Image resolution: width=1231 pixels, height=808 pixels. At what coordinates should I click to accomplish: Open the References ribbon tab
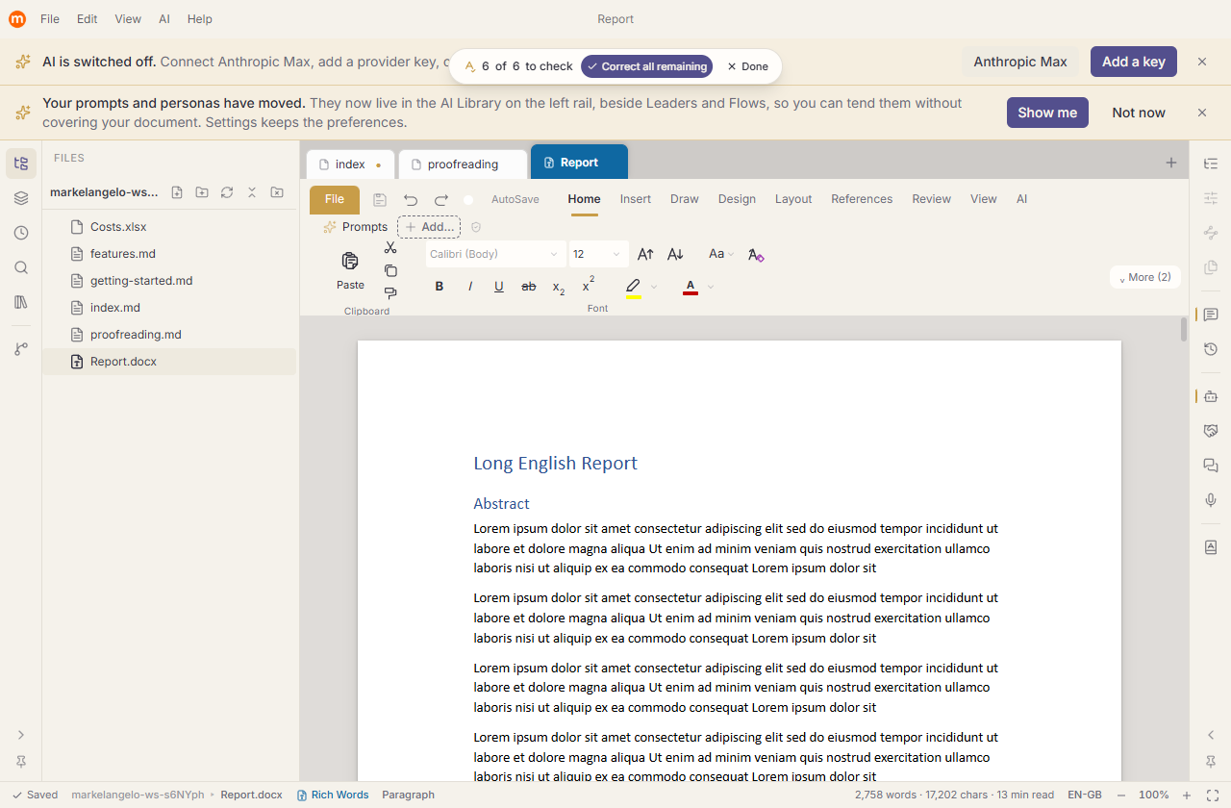click(x=862, y=199)
